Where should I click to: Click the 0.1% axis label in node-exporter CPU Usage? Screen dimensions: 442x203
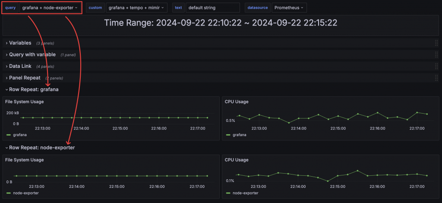(230, 181)
